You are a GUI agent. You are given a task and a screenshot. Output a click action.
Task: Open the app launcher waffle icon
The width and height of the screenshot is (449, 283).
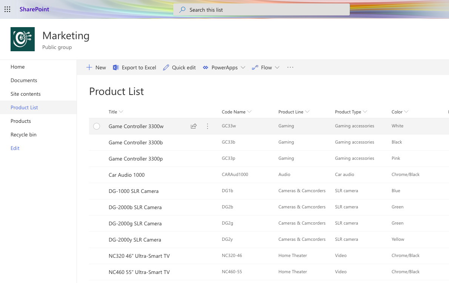coord(7,9)
